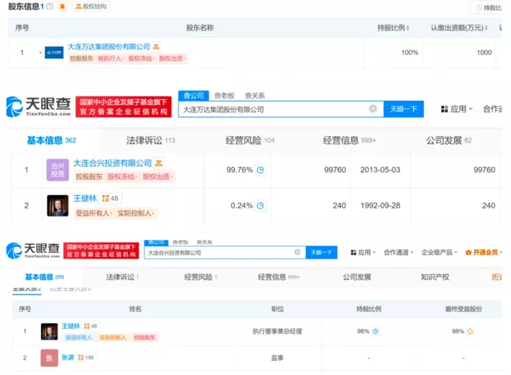This screenshot has width=511, height=375.
Task: Open the 应用 dropdown in the middle header
Action: tap(457, 109)
